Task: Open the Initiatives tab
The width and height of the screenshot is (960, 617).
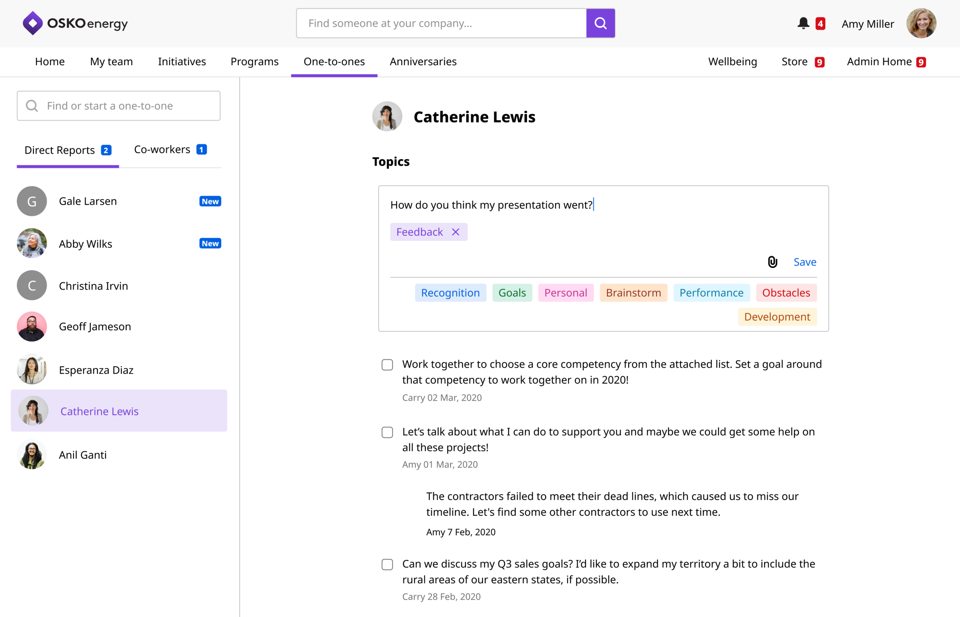Action: point(182,61)
